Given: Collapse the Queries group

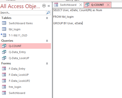Looking at the screenshot, I should click(47, 41).
